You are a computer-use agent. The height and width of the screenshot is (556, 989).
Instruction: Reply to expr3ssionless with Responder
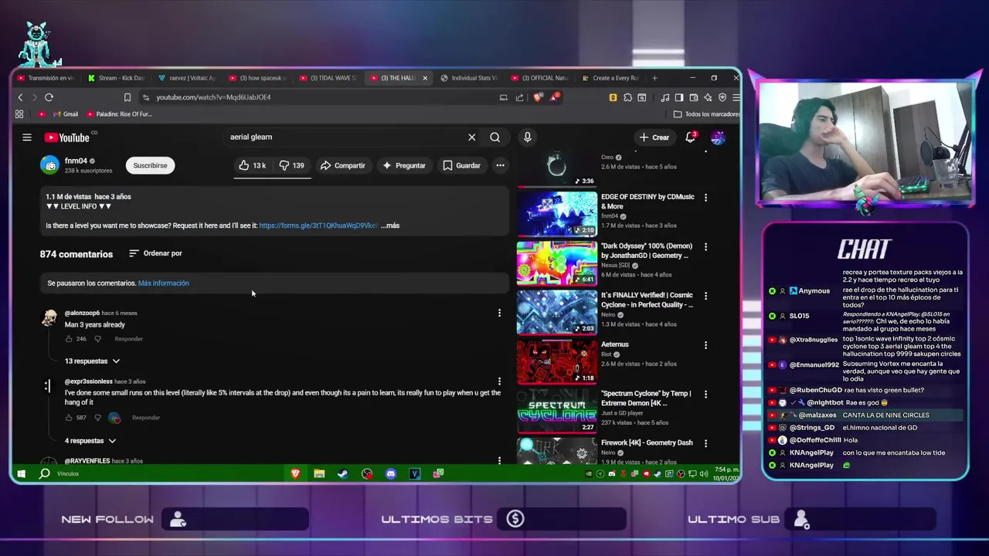[x=146, y=418]
